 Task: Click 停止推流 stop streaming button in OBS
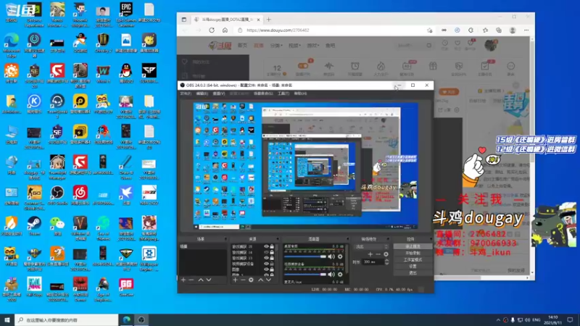coord(413,246)
